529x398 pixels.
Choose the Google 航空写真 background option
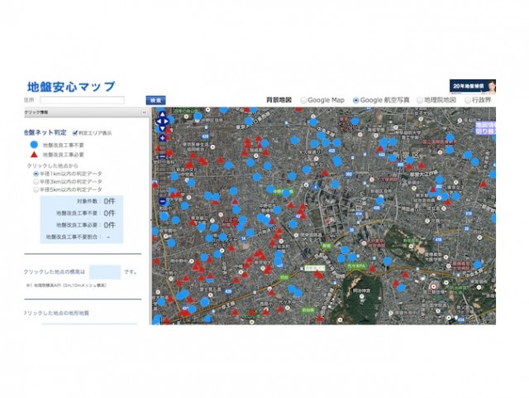(x=356, y=100)
